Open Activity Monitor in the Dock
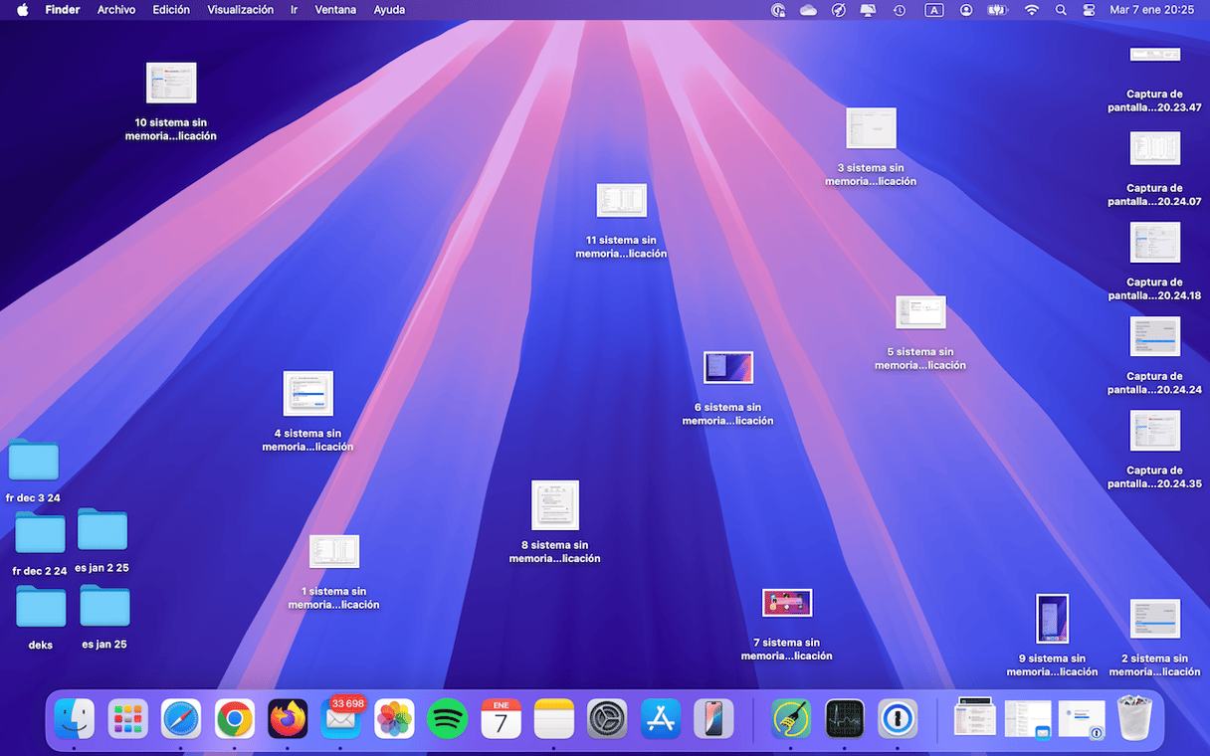 845,718
